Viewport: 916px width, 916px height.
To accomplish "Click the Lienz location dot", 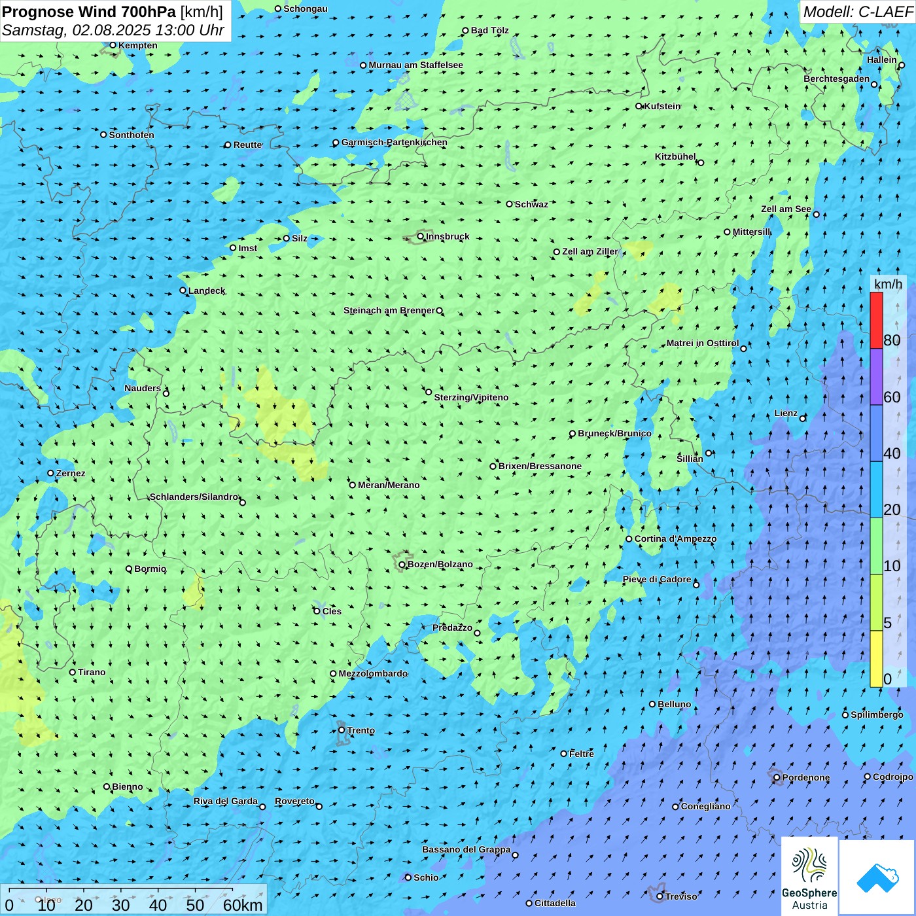I will pyautogui.click(x=803, y=418).
